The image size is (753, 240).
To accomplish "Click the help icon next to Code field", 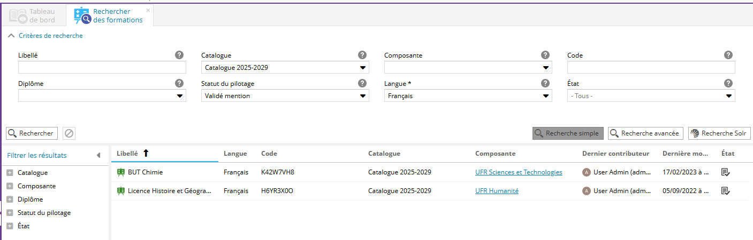I will coord(728,55).
